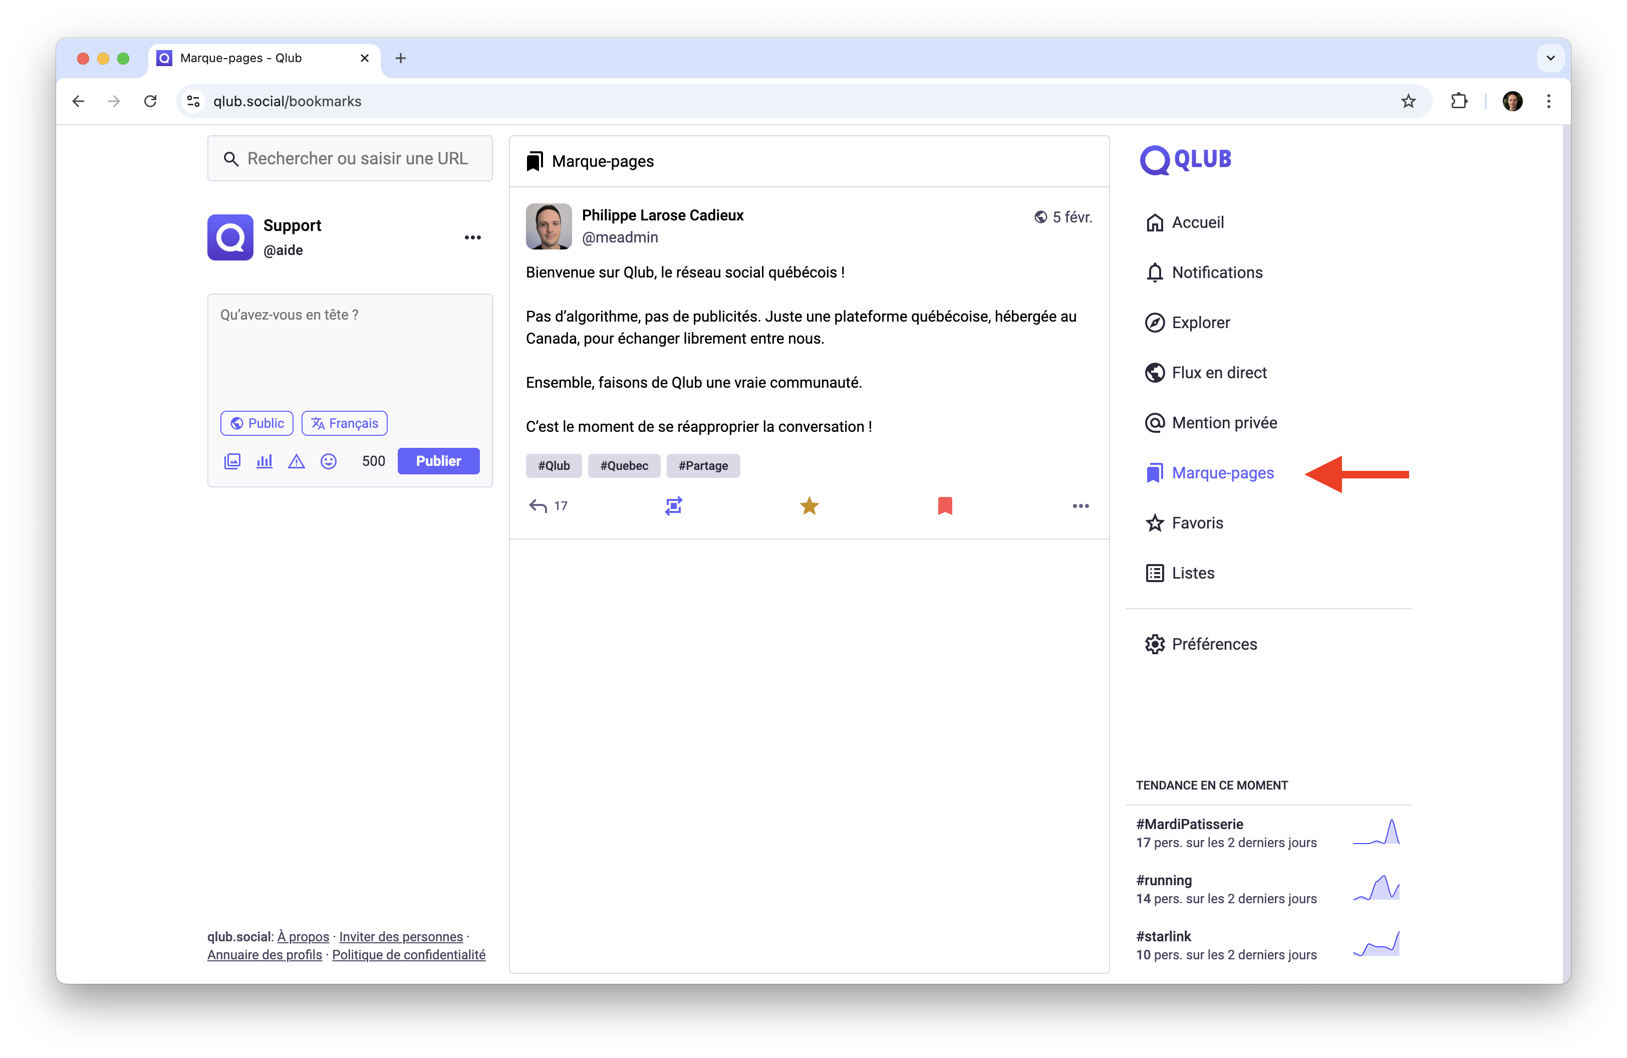
Task: Add a poll with the chart icon
Action: pyautogui.click(x=264, y=461)
